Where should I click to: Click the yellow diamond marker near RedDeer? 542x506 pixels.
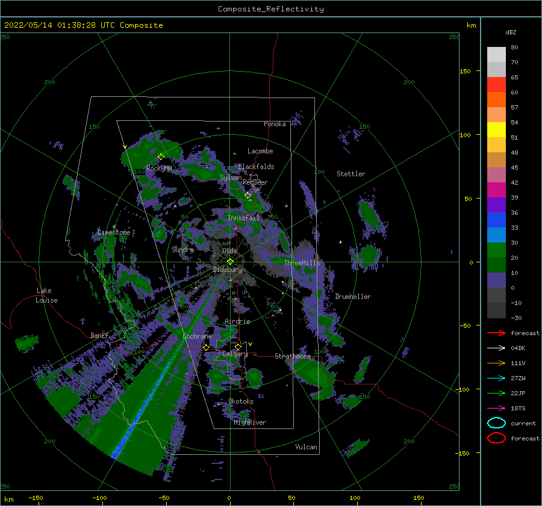(x=248, y=196)
